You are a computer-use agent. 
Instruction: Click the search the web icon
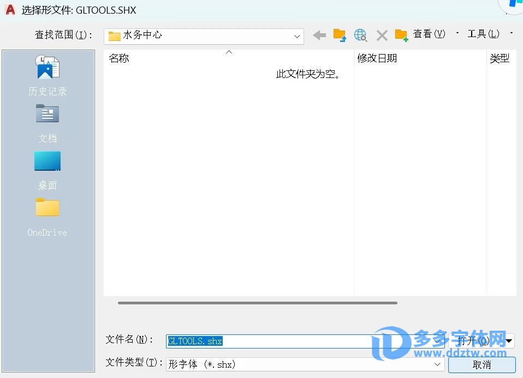point(360,35)
